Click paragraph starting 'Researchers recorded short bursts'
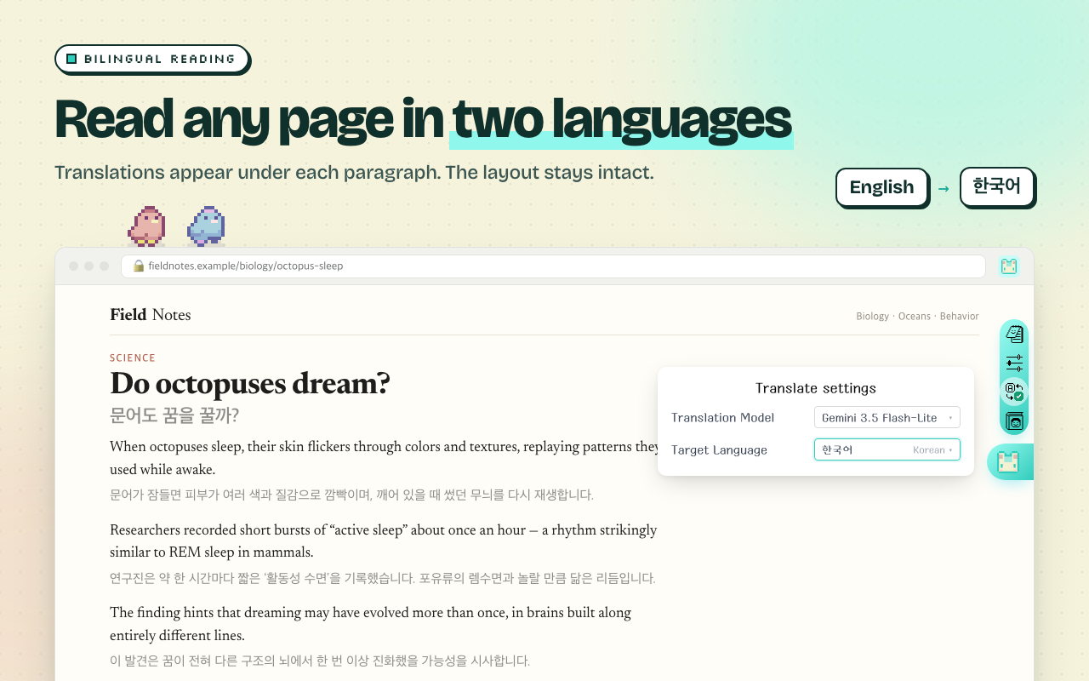Screen dimensions: 1089x681 (384, 541)
